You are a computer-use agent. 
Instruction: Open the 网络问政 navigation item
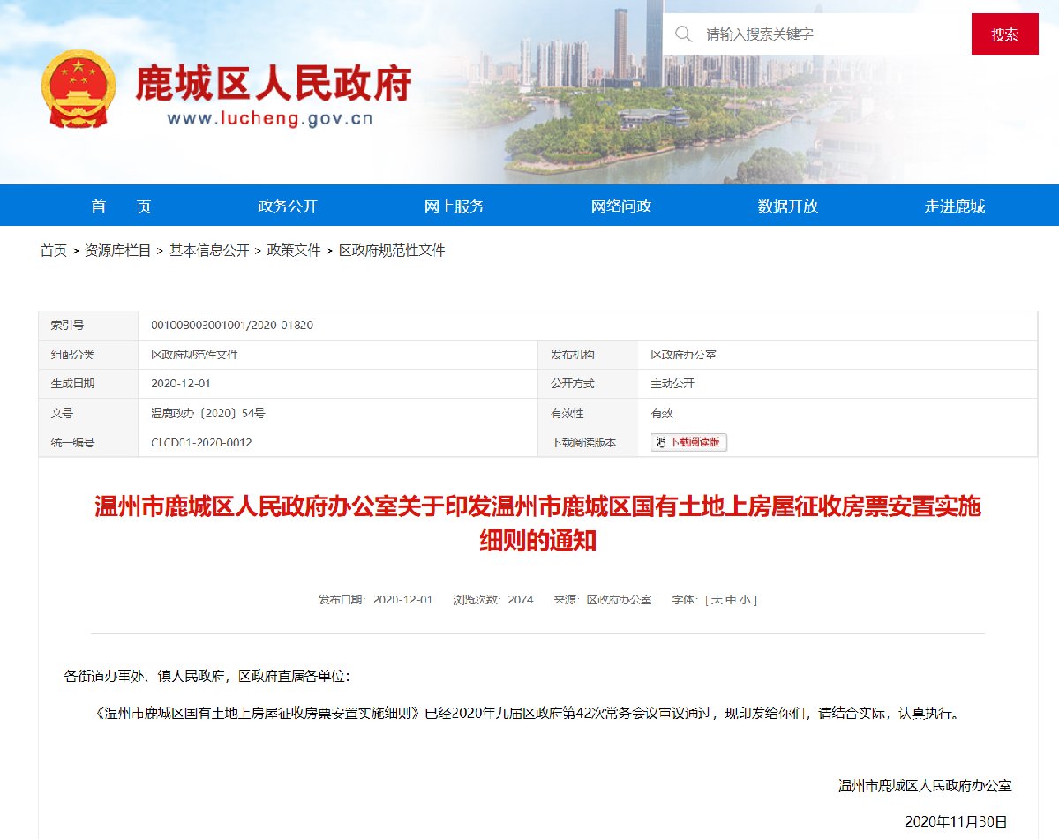tap(621, 206)
